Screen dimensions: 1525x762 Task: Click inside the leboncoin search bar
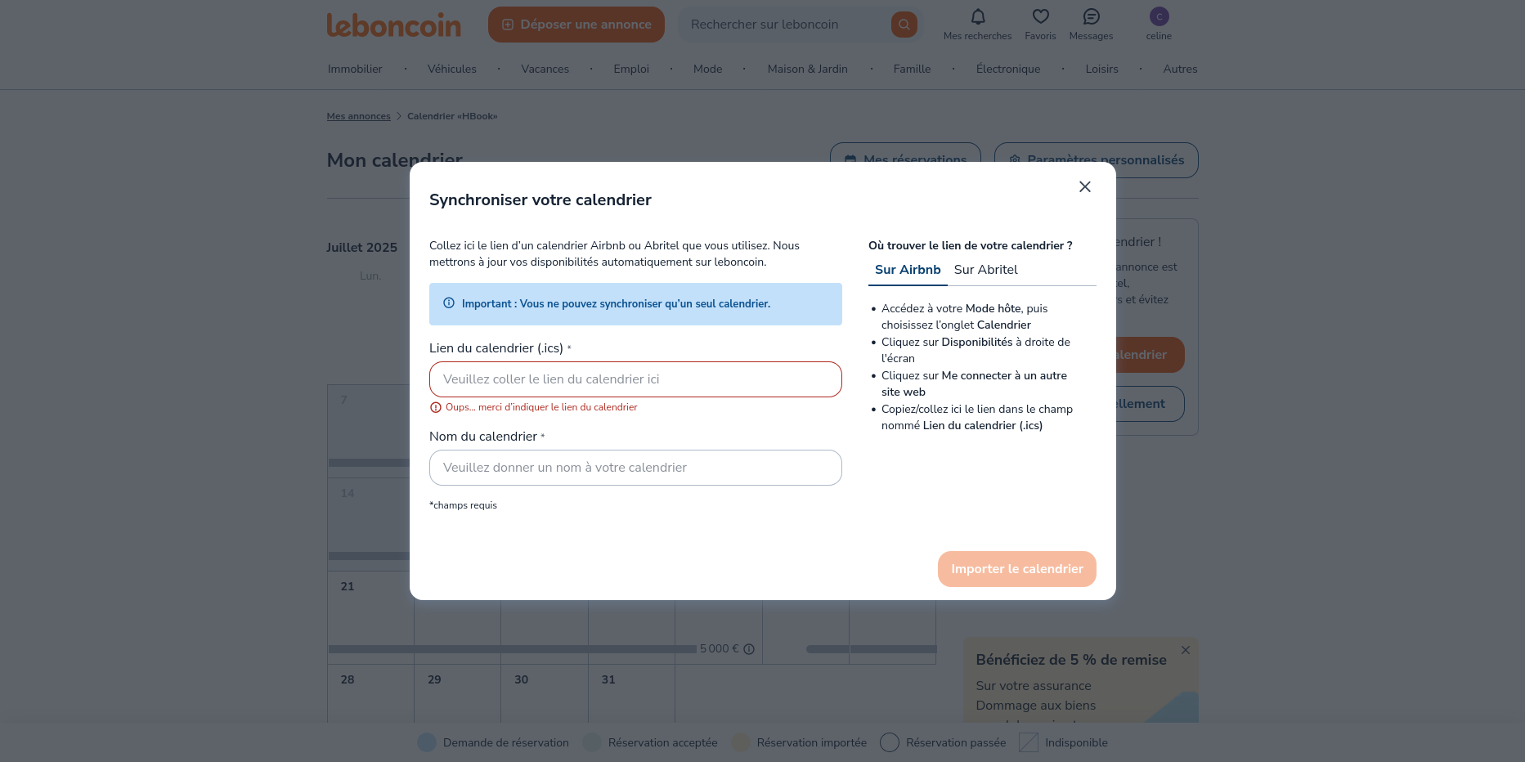coord(777,24)
